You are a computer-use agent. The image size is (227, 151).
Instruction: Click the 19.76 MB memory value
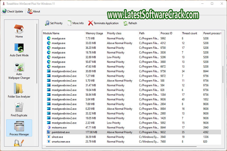pyautogui.click(x=90, y=53)
